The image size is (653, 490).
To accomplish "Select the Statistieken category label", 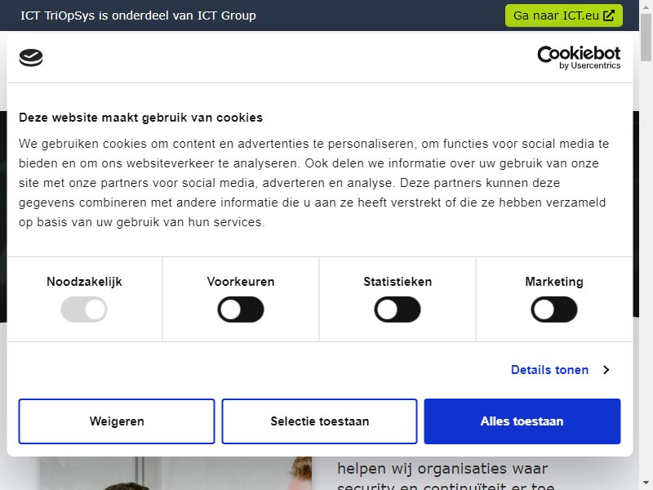I will coord(398,282).
